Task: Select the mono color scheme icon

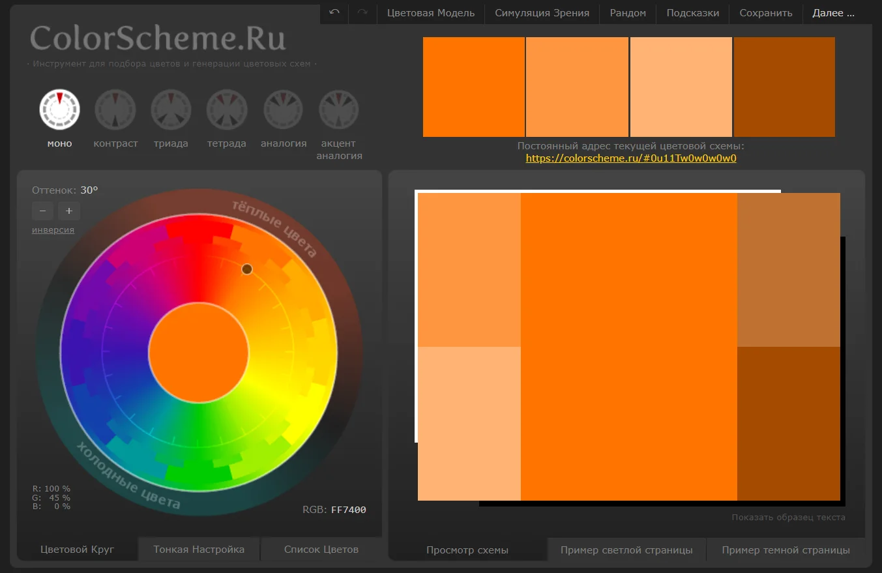Action: [59, 110]
